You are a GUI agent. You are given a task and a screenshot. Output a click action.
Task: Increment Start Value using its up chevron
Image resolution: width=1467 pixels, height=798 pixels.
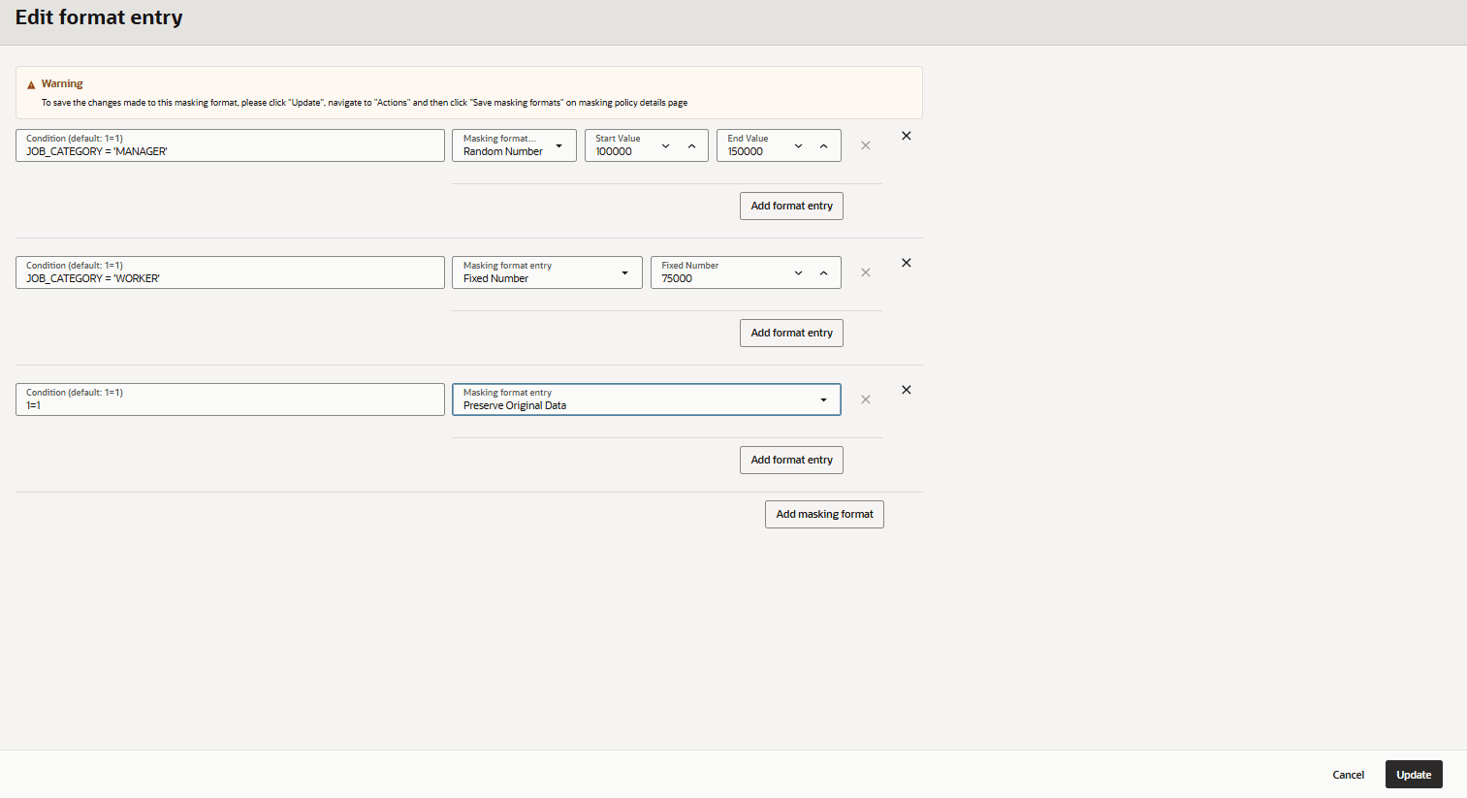(x=692, y=144)
